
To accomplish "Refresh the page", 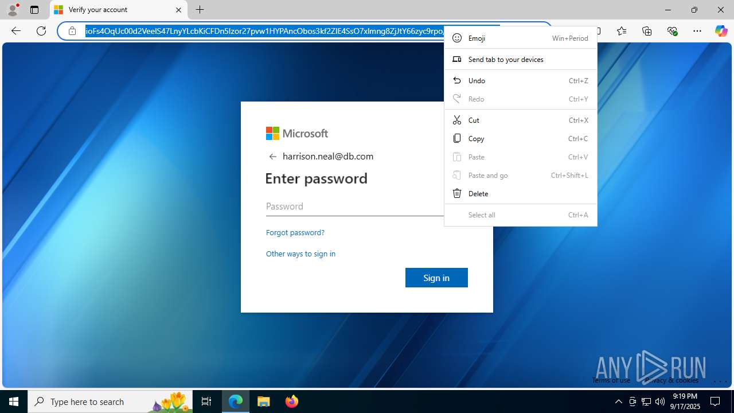I will click(x=41, y=31).
